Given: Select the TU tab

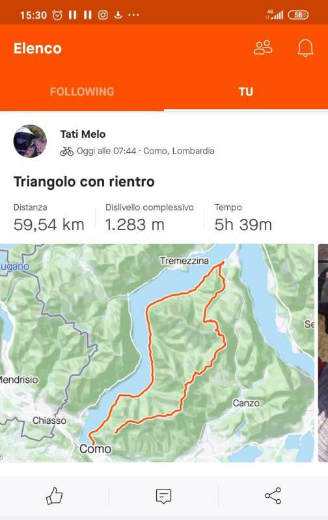Looking at the screenshot, I should click(x=245, y=92).
